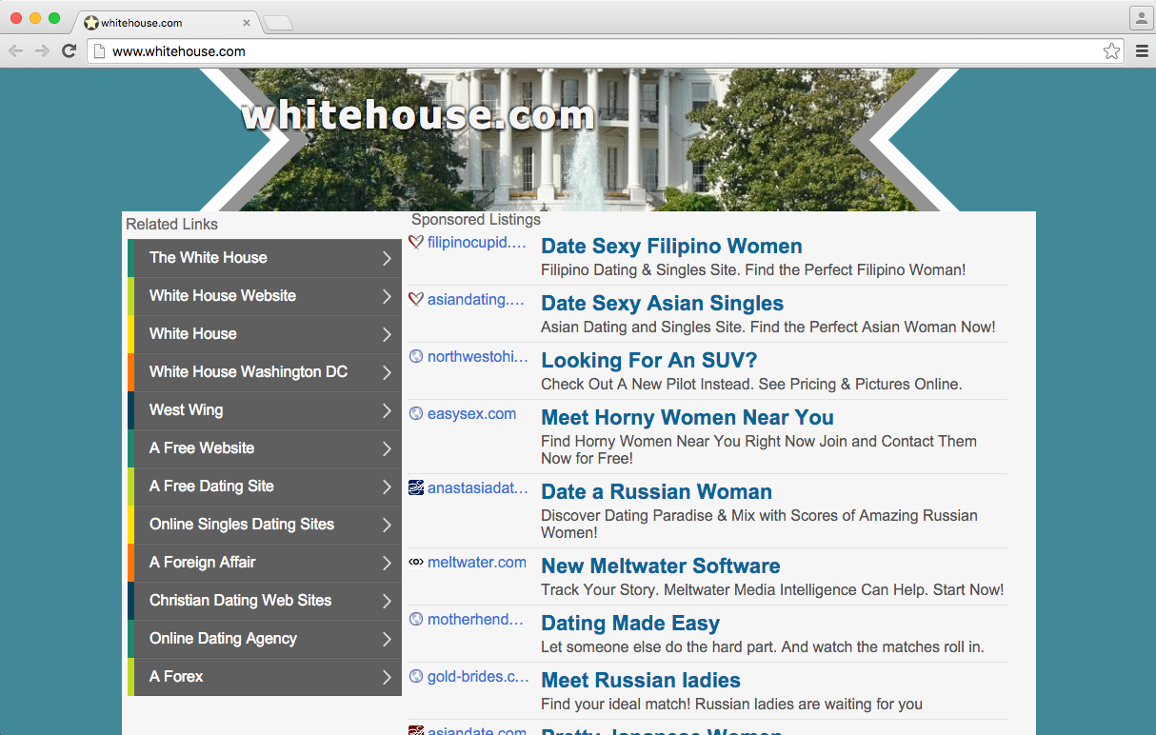Expand the chevron on A Free Website
Image resolution: width=1156 pixels, height=735 pixels.
pos(387,448)
